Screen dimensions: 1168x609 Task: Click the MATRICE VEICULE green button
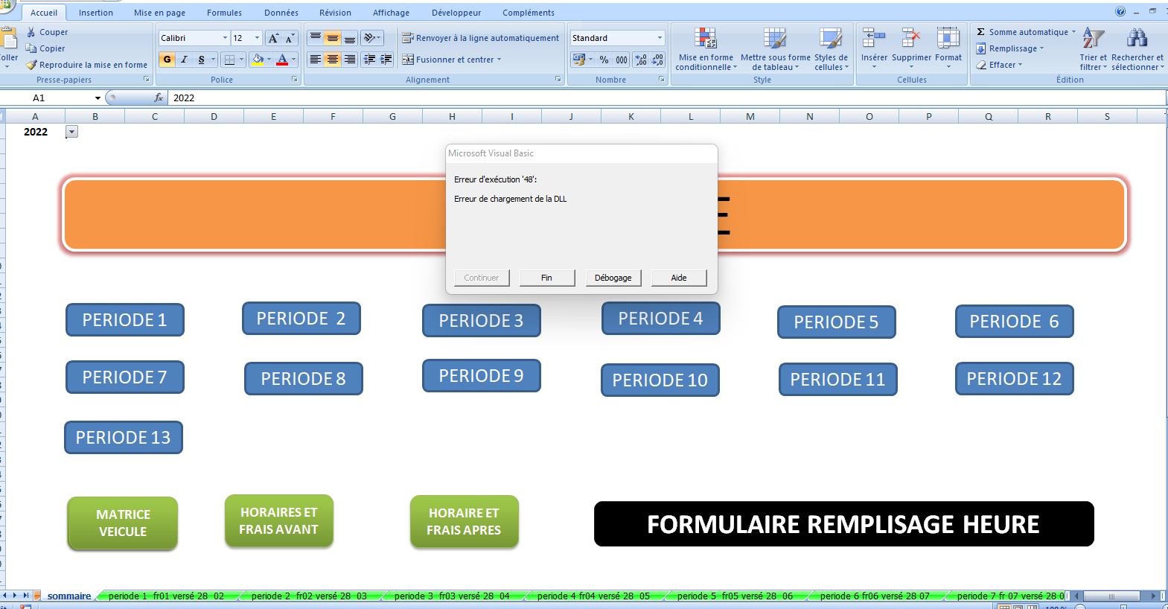click(123, 523)
